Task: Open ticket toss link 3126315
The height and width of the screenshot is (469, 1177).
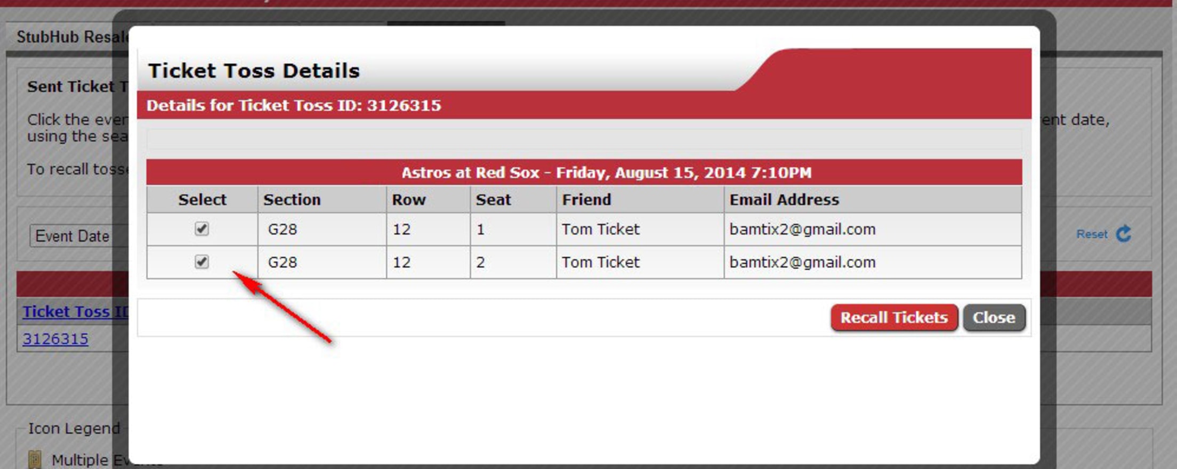Action: tap(55, 339)
